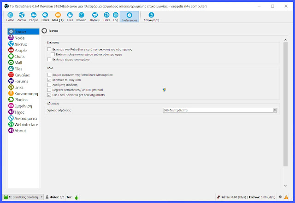Click the Επάνω upload rate text

(x=262, y=197)
